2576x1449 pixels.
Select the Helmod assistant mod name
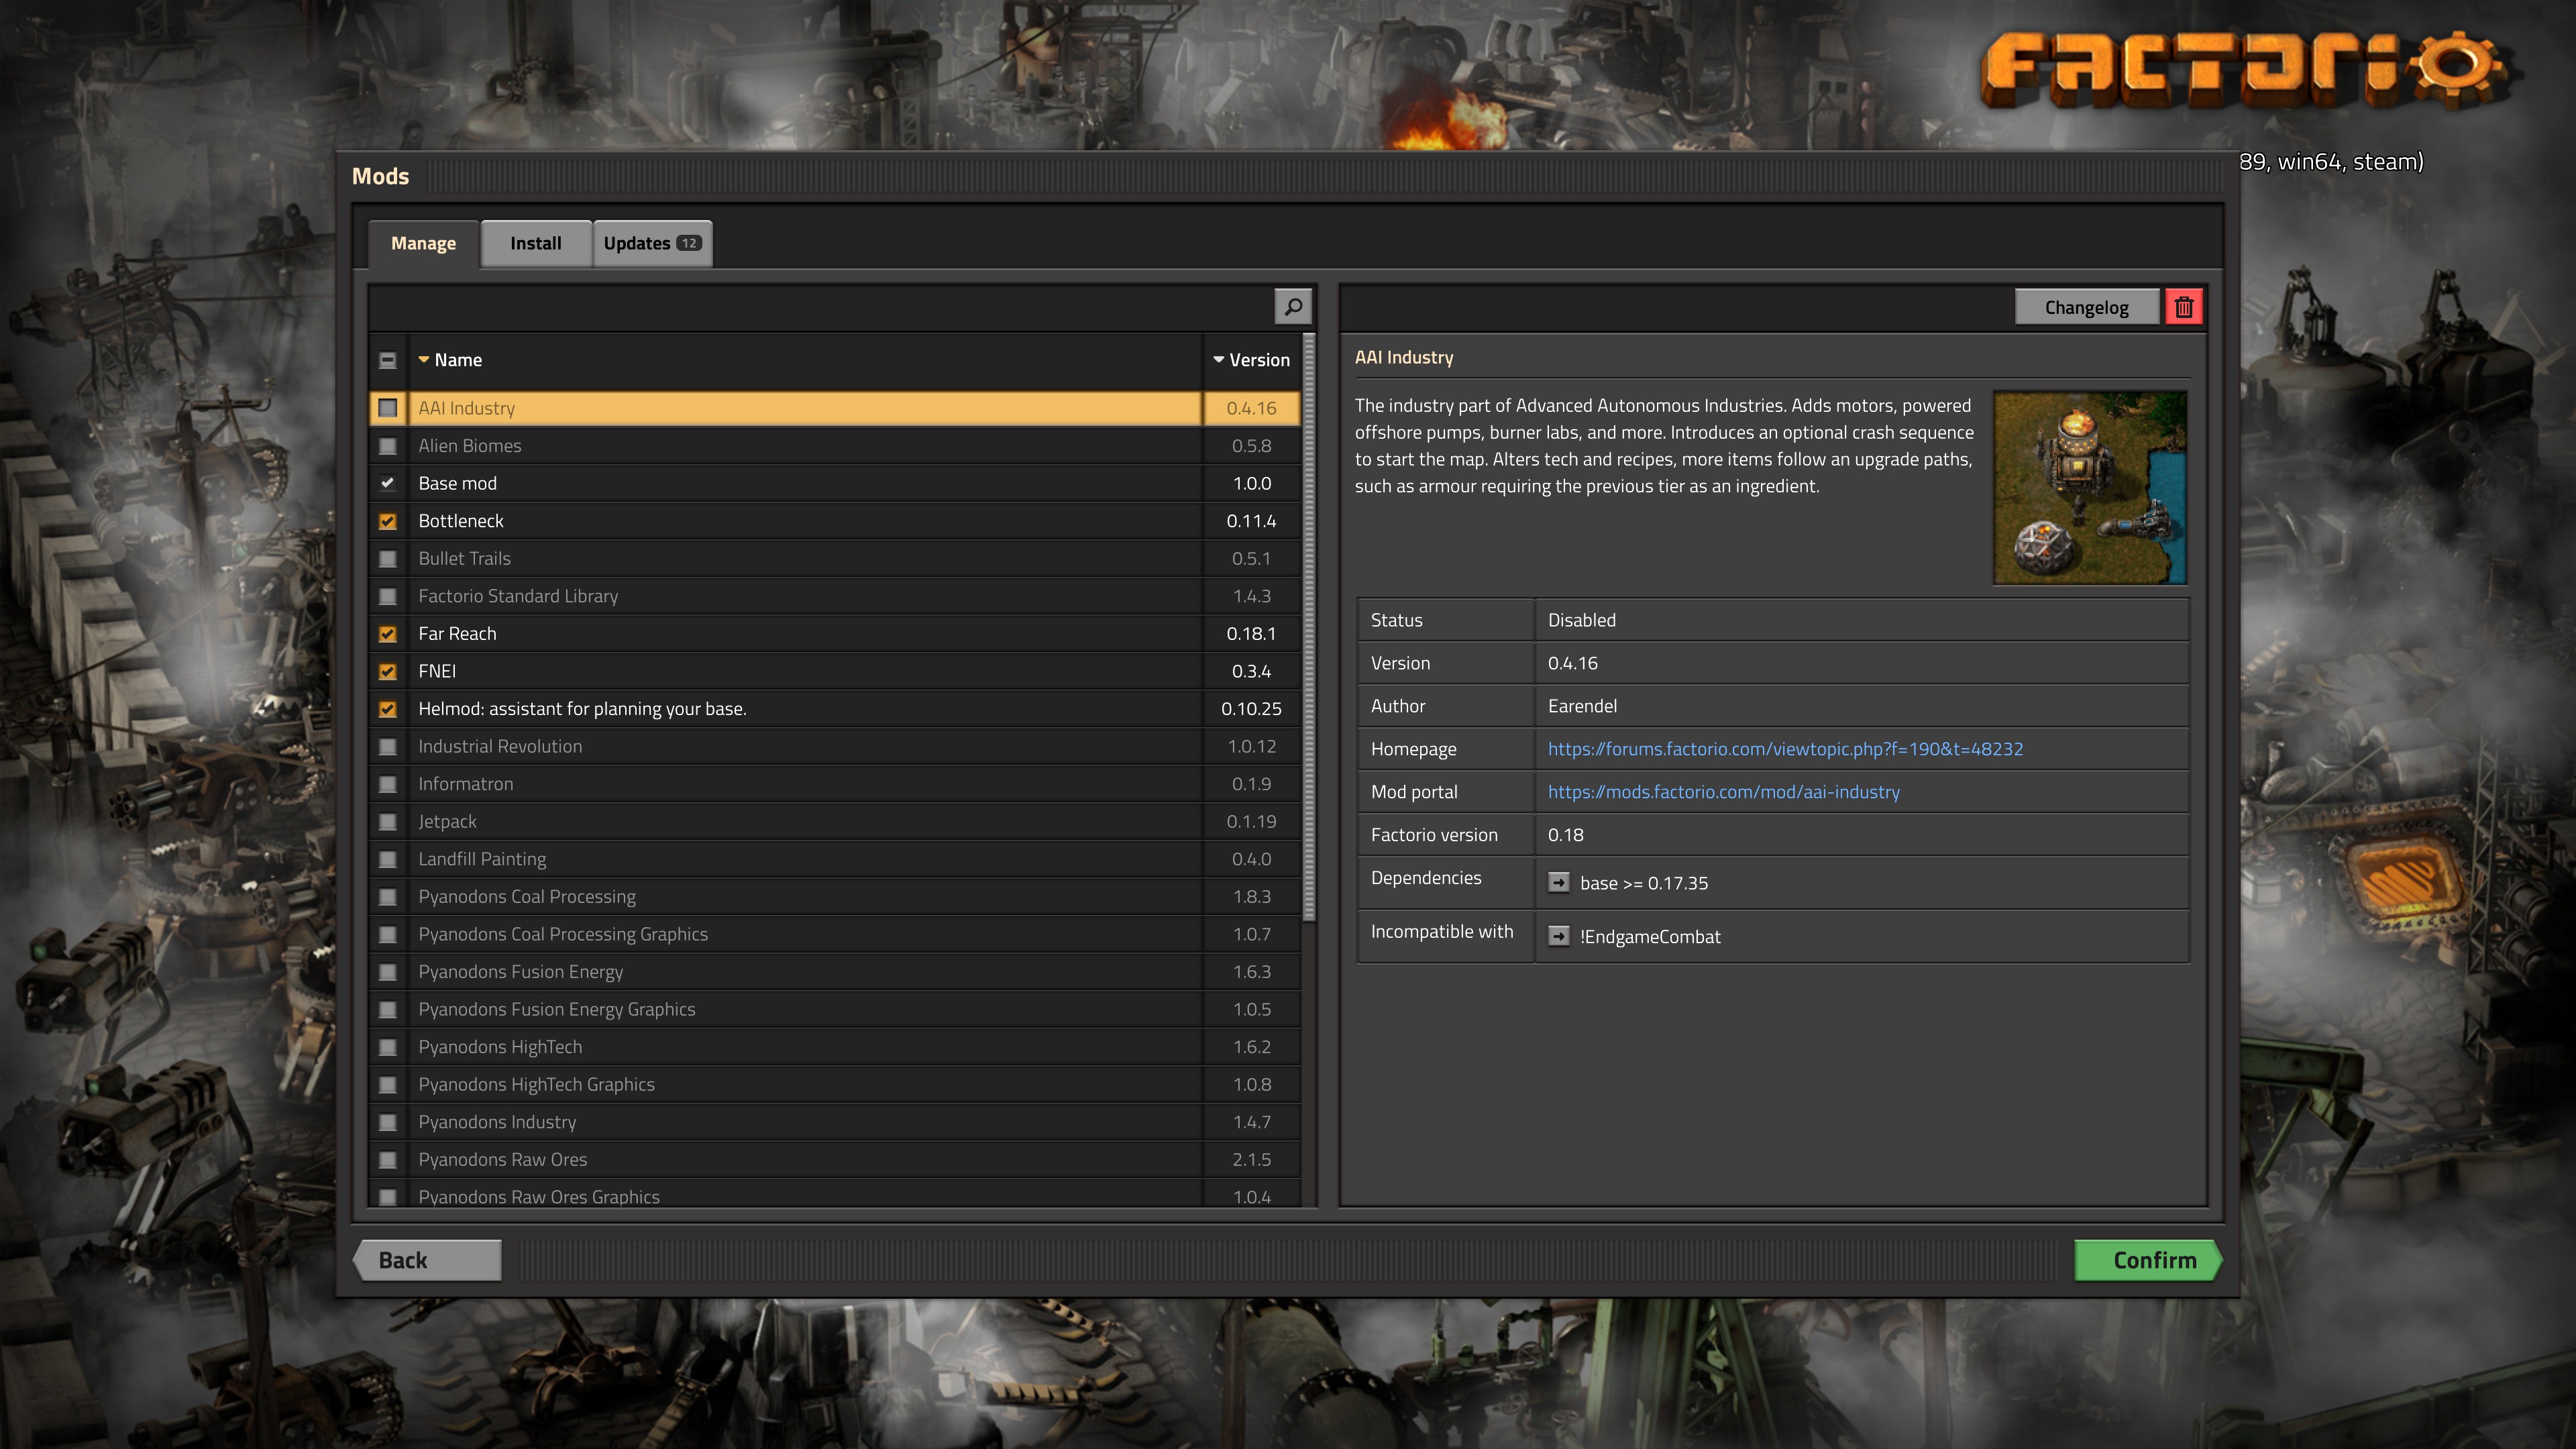(x=582, y=709)
